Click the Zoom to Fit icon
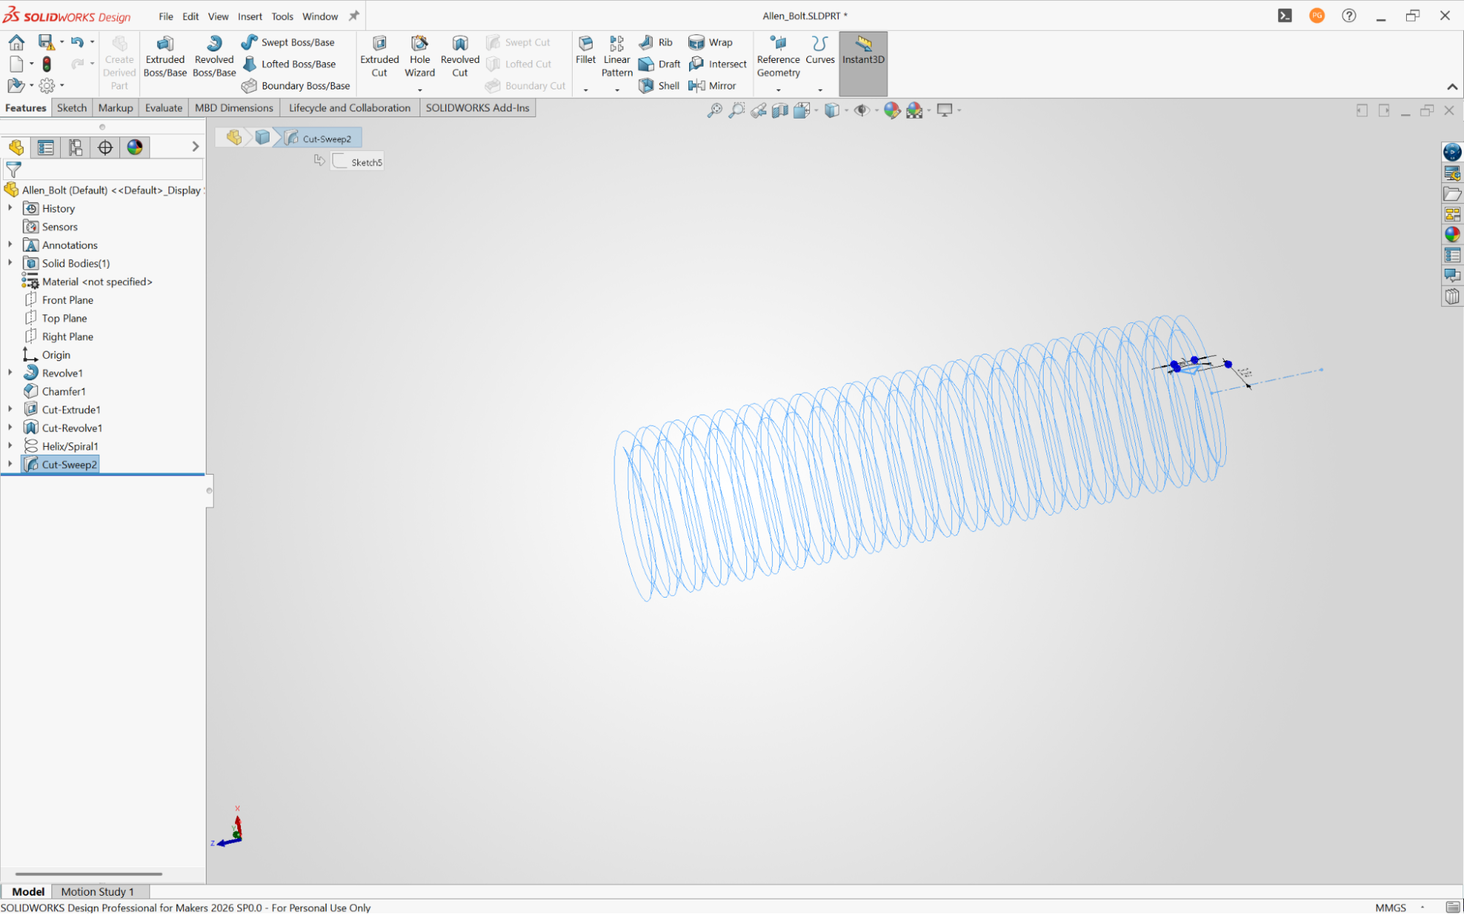 click(714, 110)
